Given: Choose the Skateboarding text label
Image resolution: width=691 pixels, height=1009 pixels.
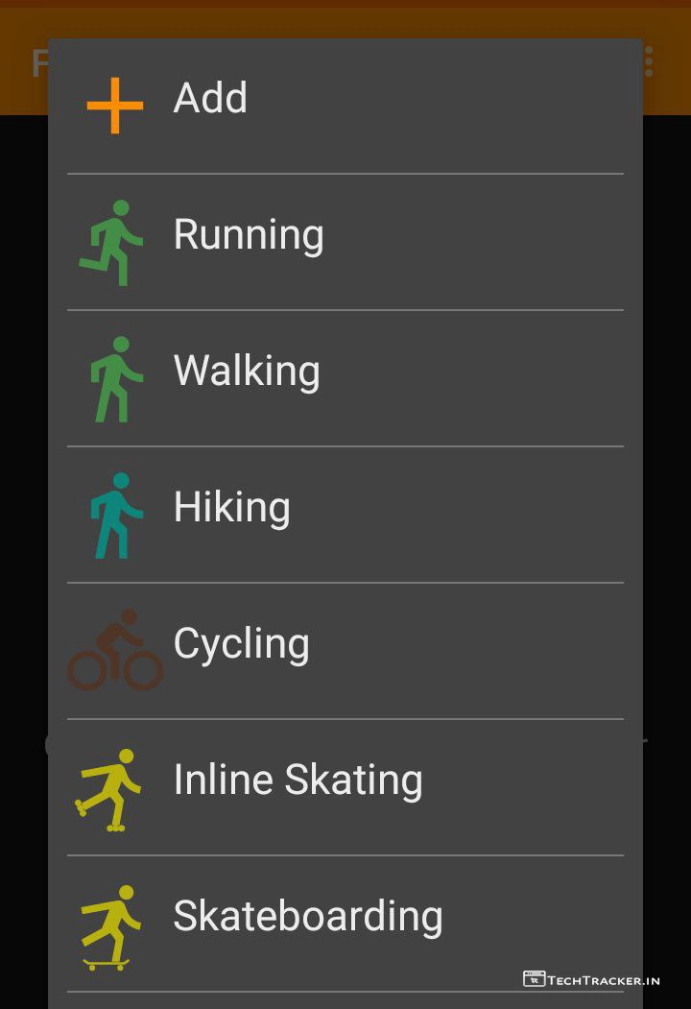Looking at the screenshot, I should 307,917.
